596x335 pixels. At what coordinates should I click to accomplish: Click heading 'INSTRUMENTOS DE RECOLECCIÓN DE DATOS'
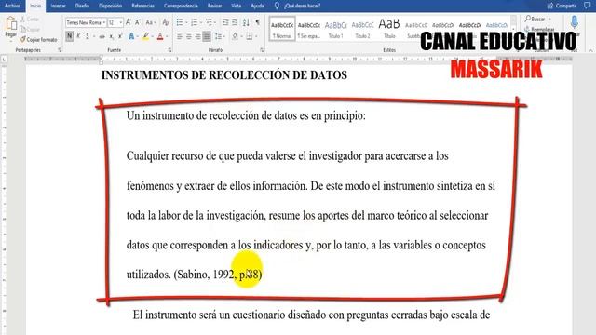pos(224,75)
